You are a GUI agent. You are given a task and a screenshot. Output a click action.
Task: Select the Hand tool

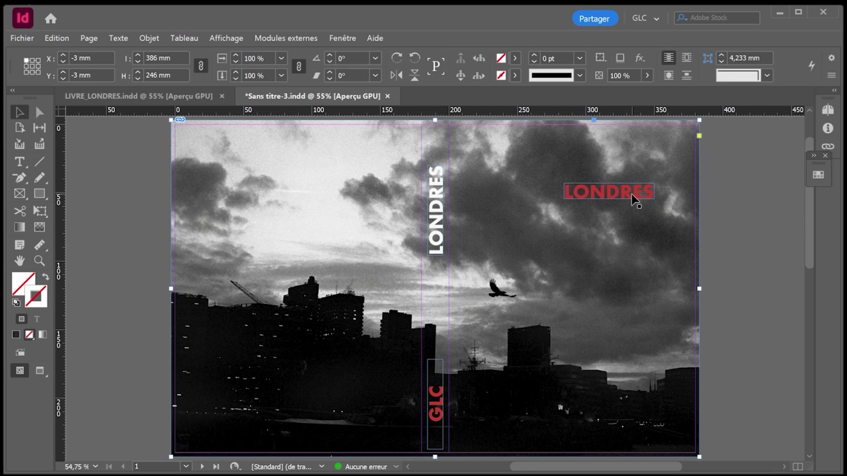pyautogui.click(x=19, y=261)
